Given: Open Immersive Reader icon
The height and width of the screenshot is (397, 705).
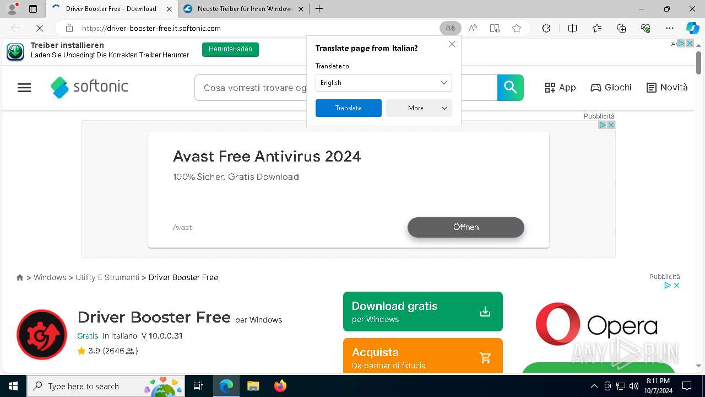Looking at the screenshot, I should click(x=495, y=28).
